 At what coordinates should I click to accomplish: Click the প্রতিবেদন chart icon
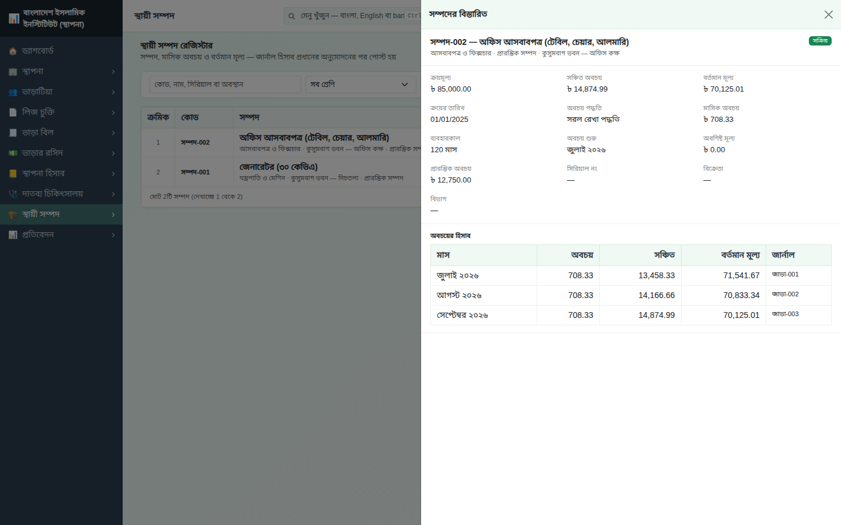point(13,235)
